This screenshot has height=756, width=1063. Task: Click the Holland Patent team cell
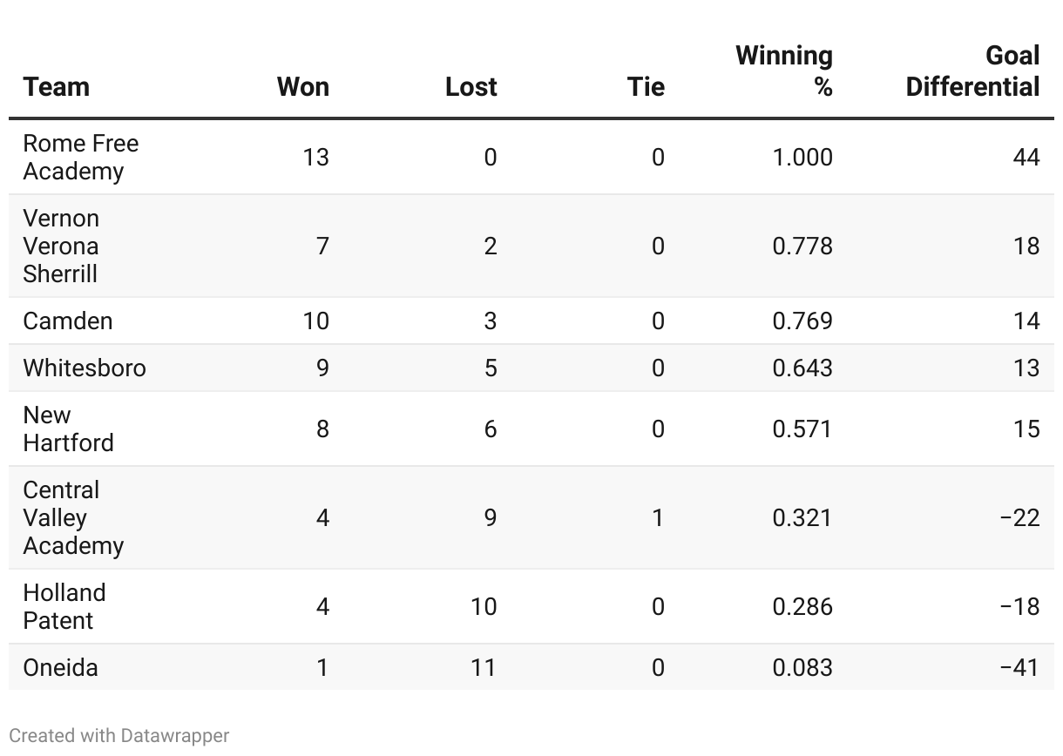[x=64, y=606]
